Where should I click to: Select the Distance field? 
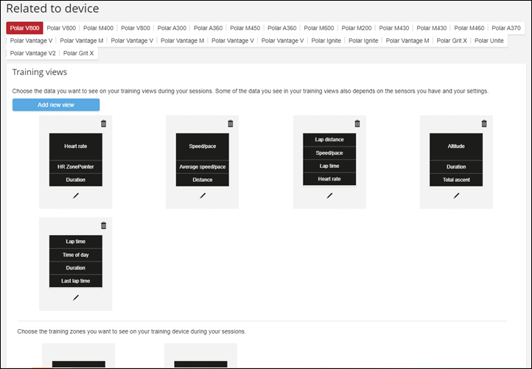pyautogui.click(x=203, y=180)
